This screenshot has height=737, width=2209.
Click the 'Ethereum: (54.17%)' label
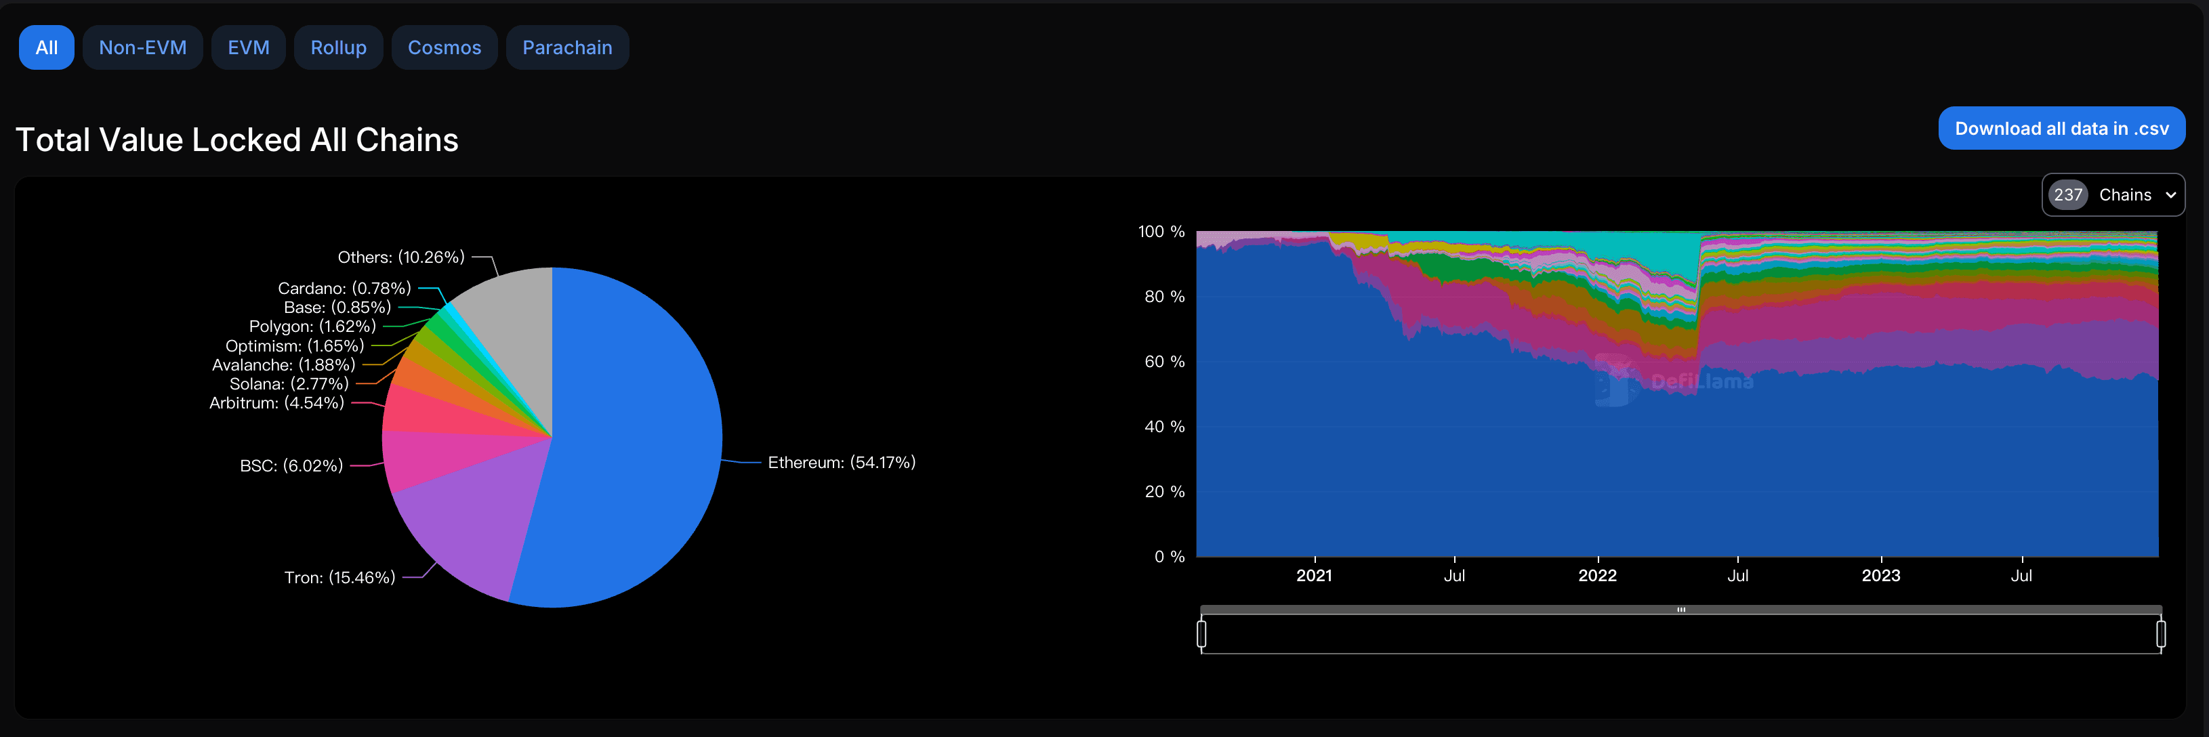point(841,462)
